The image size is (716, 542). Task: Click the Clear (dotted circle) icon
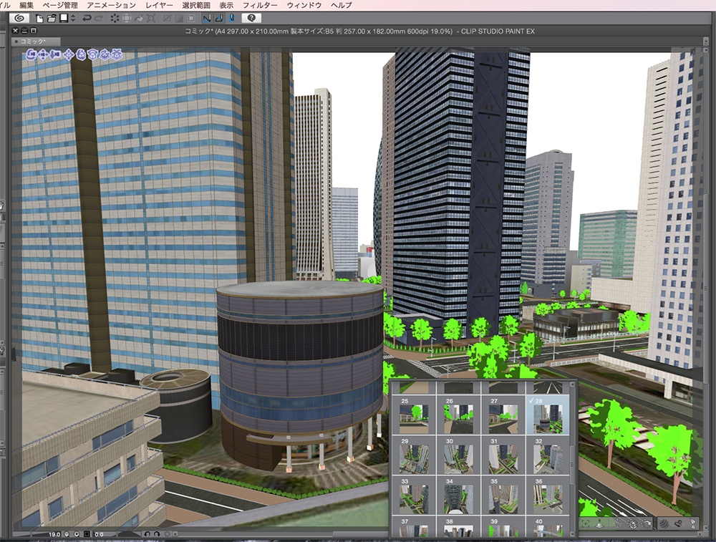coord(115,19)
